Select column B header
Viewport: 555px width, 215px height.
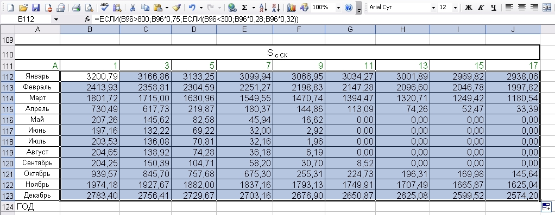(90, 30)
